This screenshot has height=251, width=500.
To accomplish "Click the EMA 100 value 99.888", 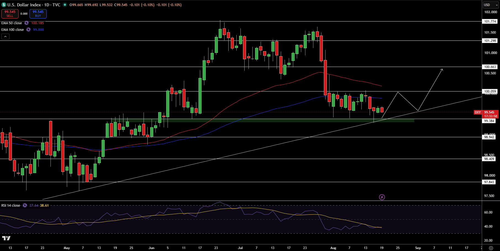I will 38,30.
